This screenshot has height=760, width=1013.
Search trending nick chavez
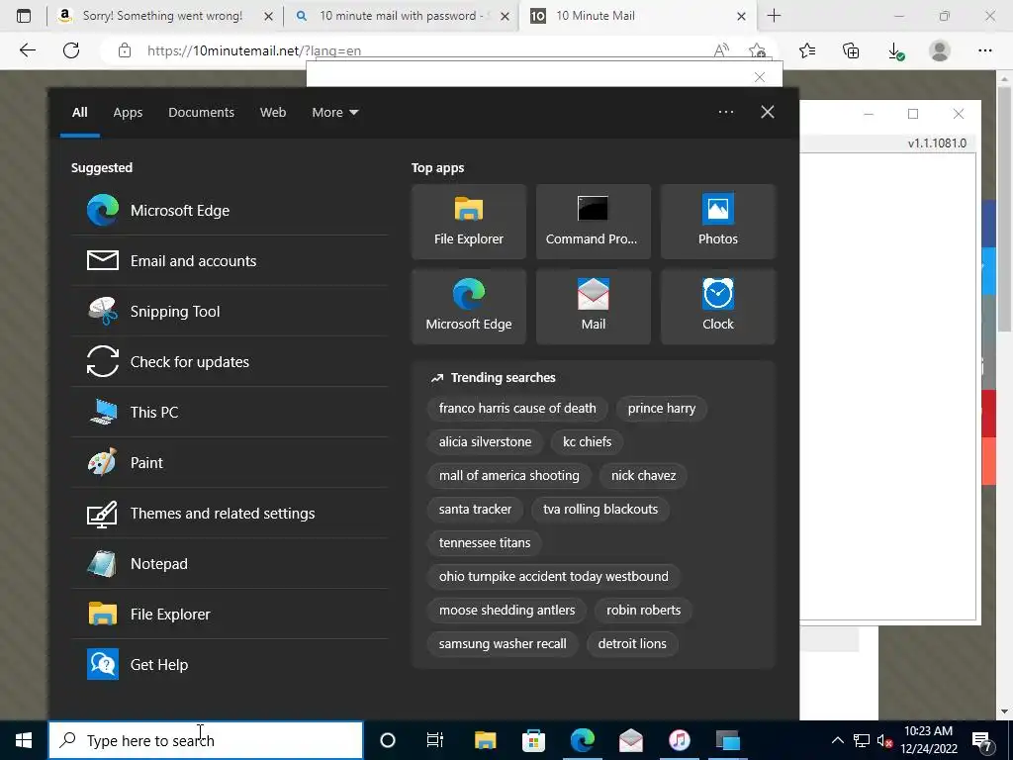point(643,475)
